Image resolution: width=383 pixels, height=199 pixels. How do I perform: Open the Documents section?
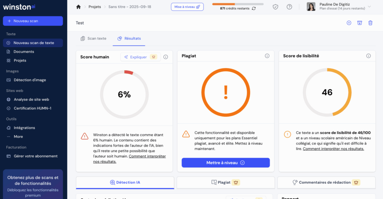24,52
